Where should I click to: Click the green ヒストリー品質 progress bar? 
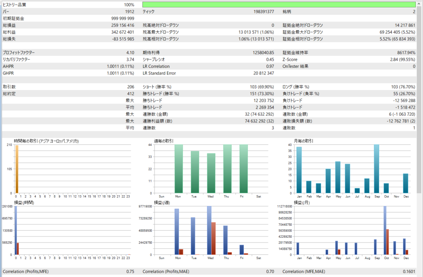pyautogui.click(x=279, y=5)
